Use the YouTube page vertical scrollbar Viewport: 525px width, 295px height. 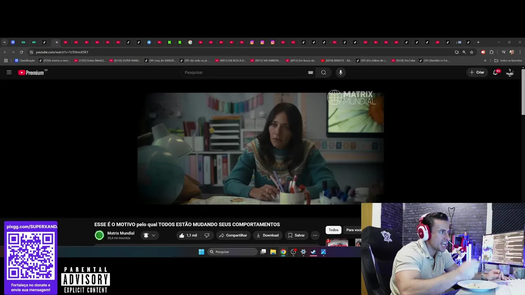523,92
